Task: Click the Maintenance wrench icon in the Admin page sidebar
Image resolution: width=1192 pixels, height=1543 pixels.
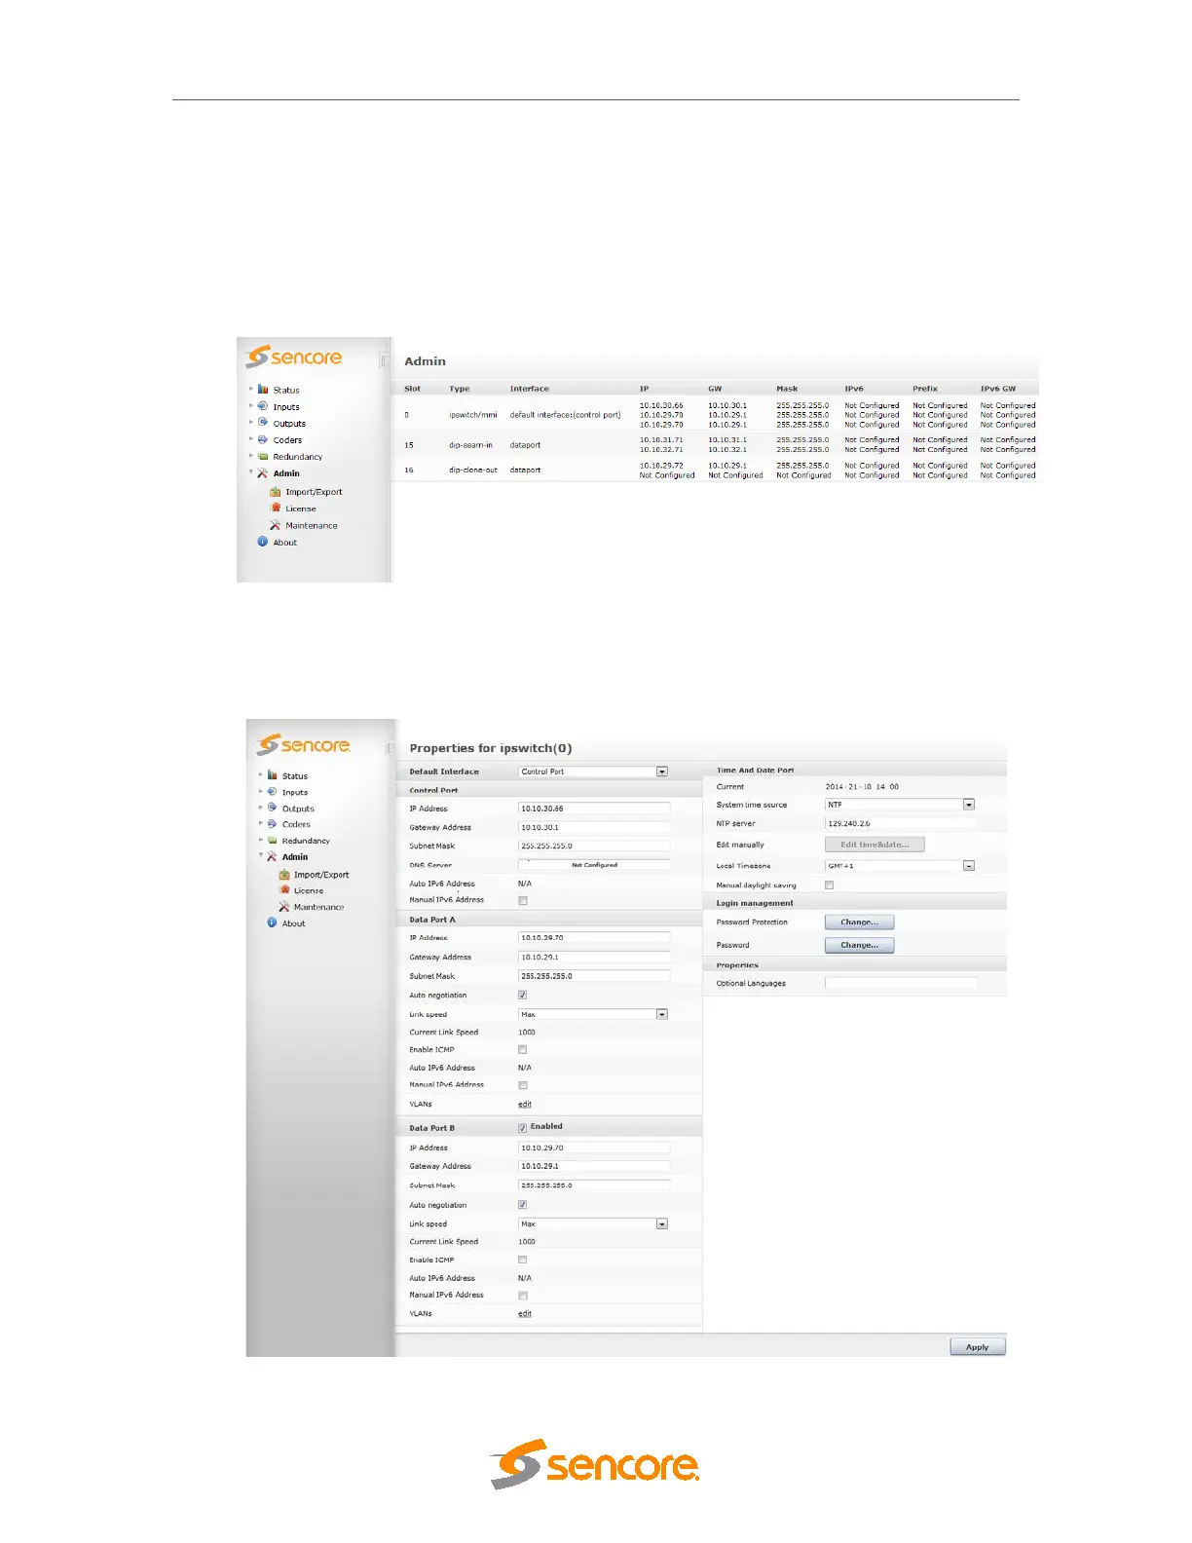Action: 276,525
